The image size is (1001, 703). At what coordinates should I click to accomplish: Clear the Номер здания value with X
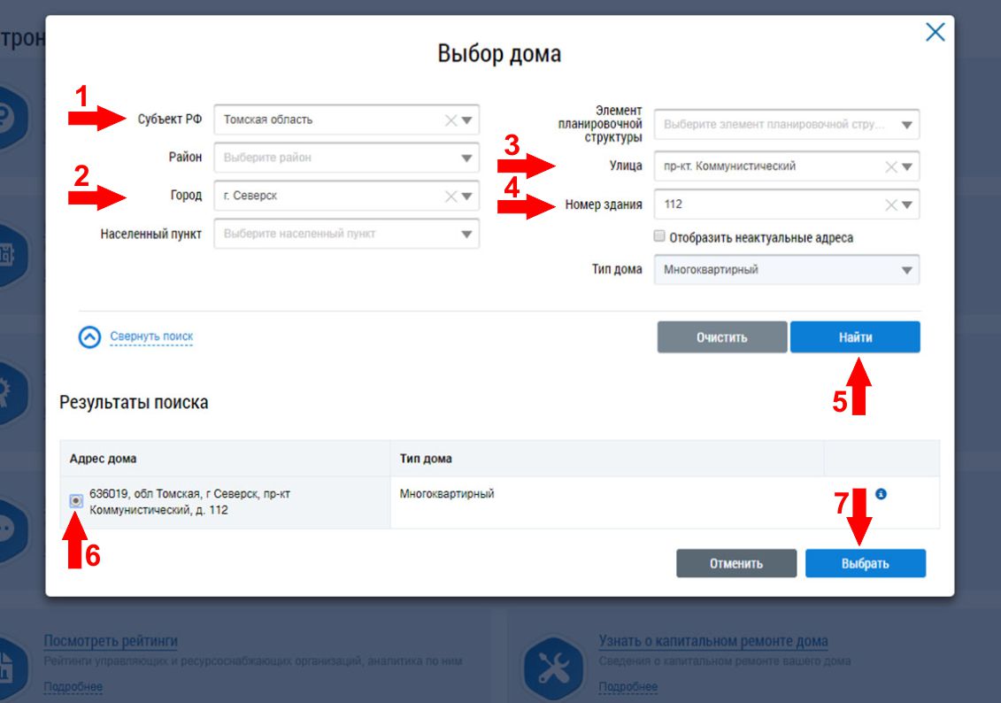(891, 205)
